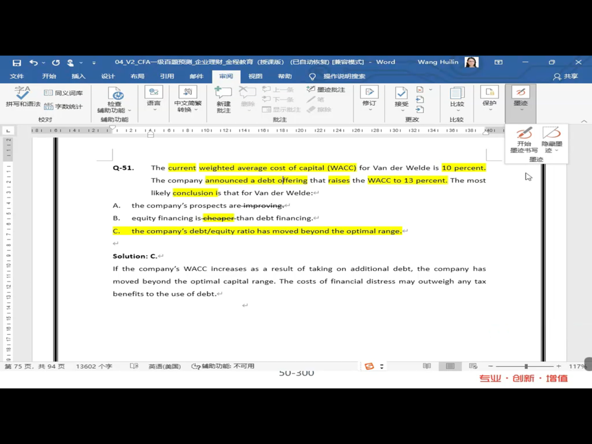Click the 共享 share button
The width and height of the screenshot is (592, 444).
click(x=566, y=76)
